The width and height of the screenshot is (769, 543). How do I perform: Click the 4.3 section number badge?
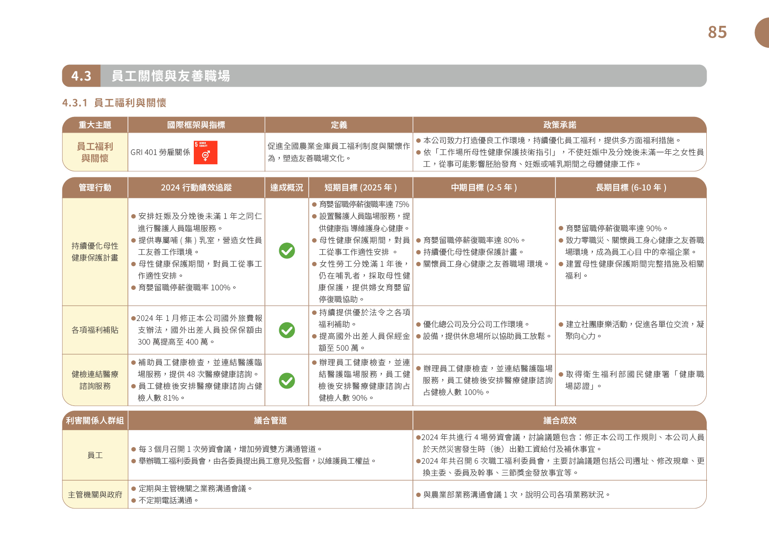tap(82, 76)
